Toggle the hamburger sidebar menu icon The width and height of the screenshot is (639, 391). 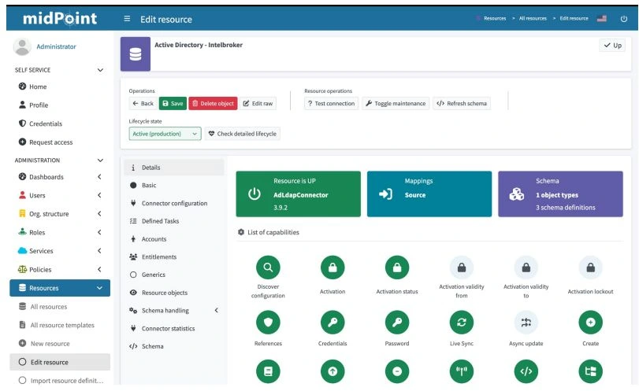[x=127, y=19]
